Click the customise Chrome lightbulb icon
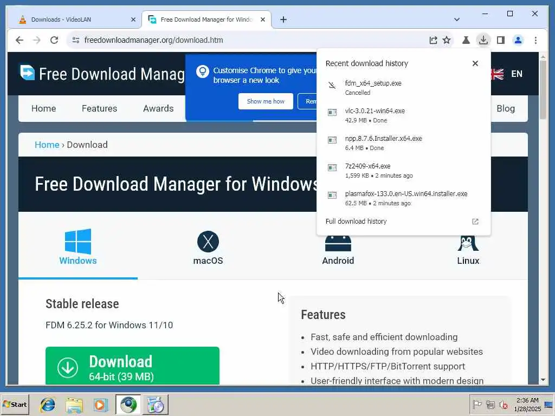555x416 pixels. coord(203,71)
